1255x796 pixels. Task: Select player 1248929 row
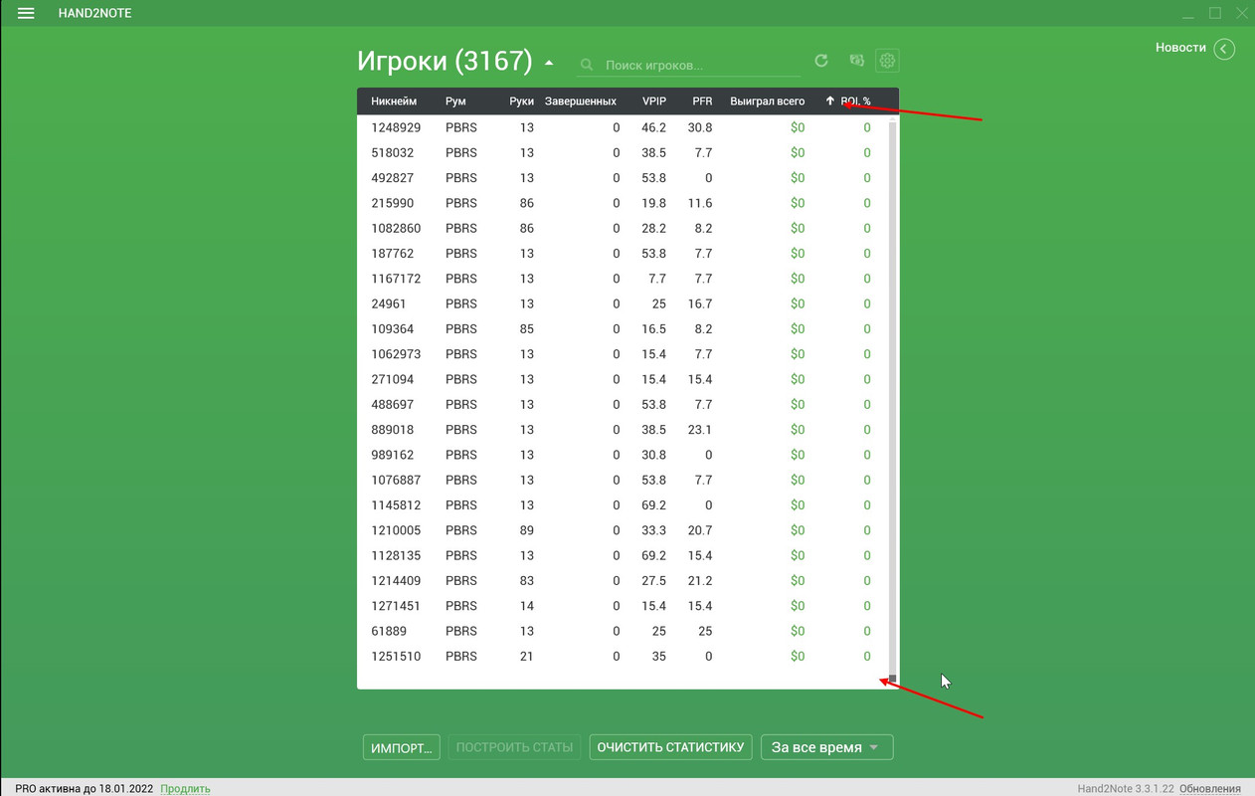pos(622,127)
